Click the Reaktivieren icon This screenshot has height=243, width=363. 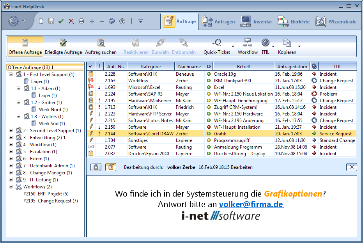point(136,43)
